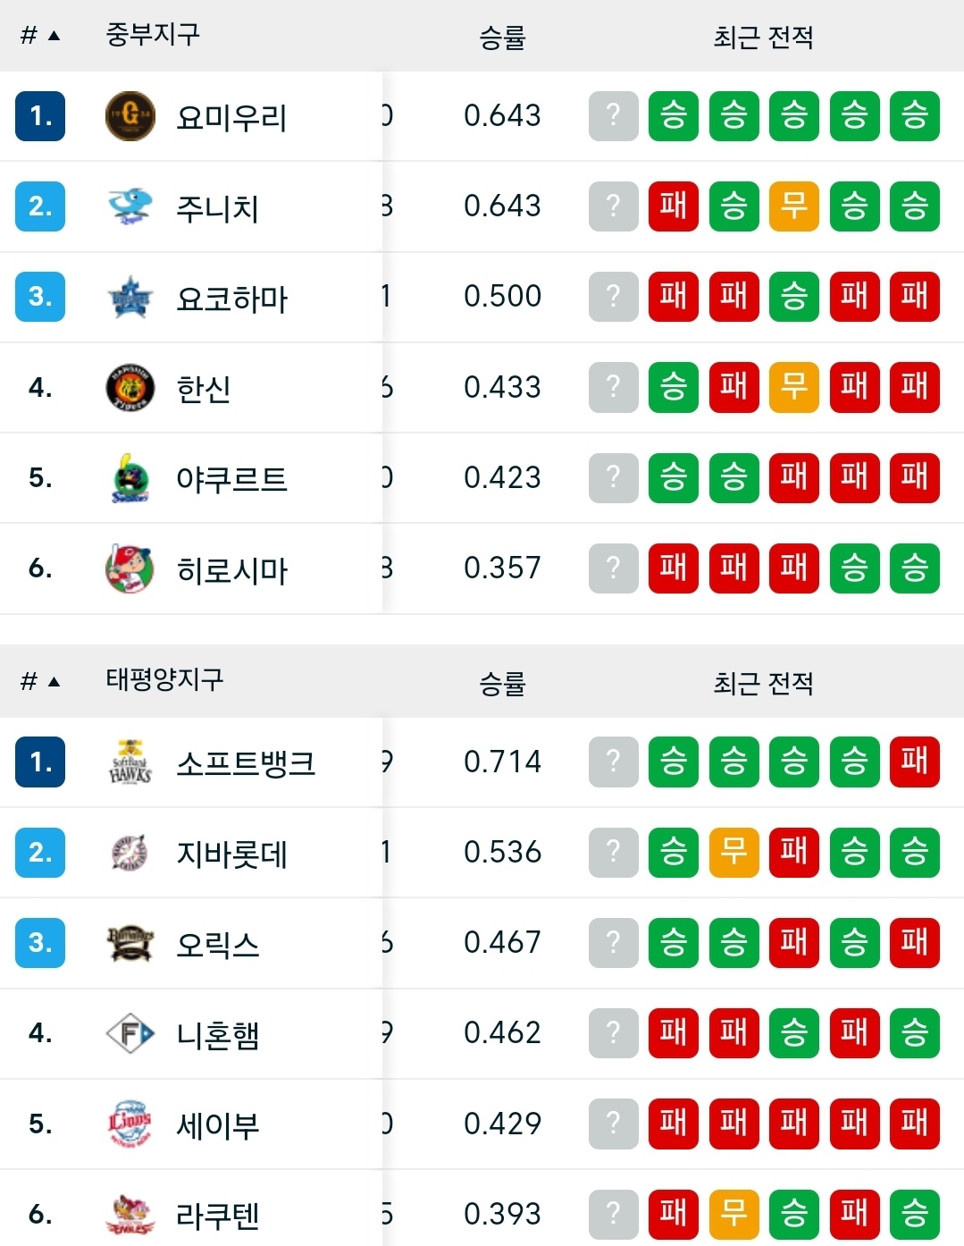Click the Seibu Lions team logo
Viewport: 964px width, 1246px height.
click(130, 1124)
